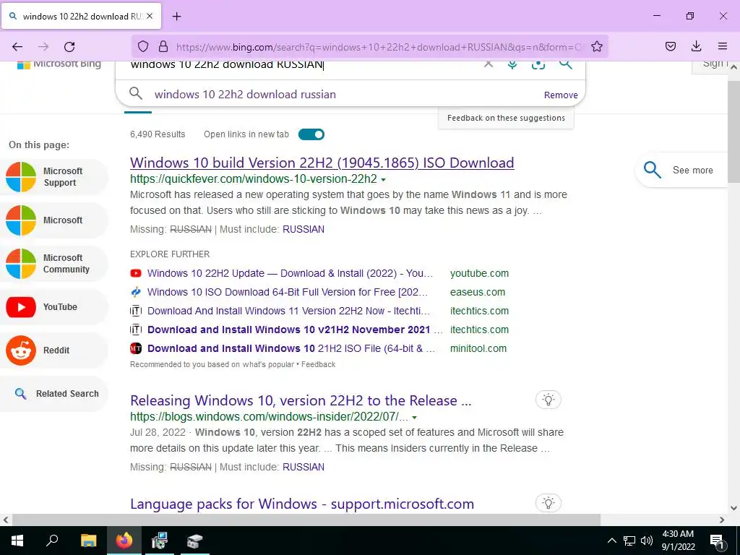740x555 pixels.
Task: Click Feedback link under Explore Further
Action: [319, 364]
